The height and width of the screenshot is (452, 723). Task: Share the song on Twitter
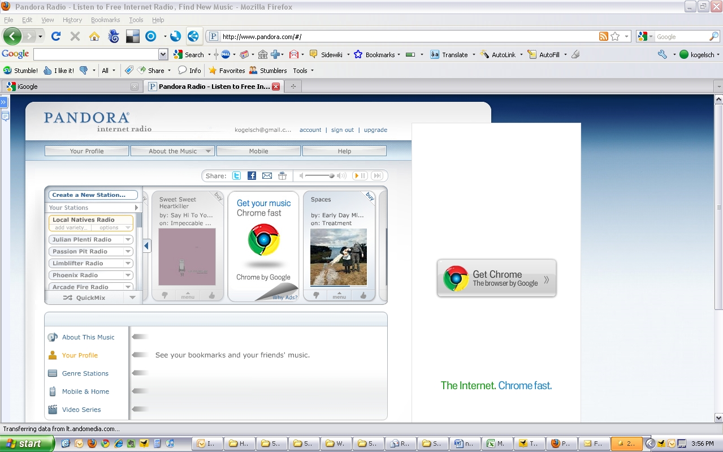click(236, 176)
